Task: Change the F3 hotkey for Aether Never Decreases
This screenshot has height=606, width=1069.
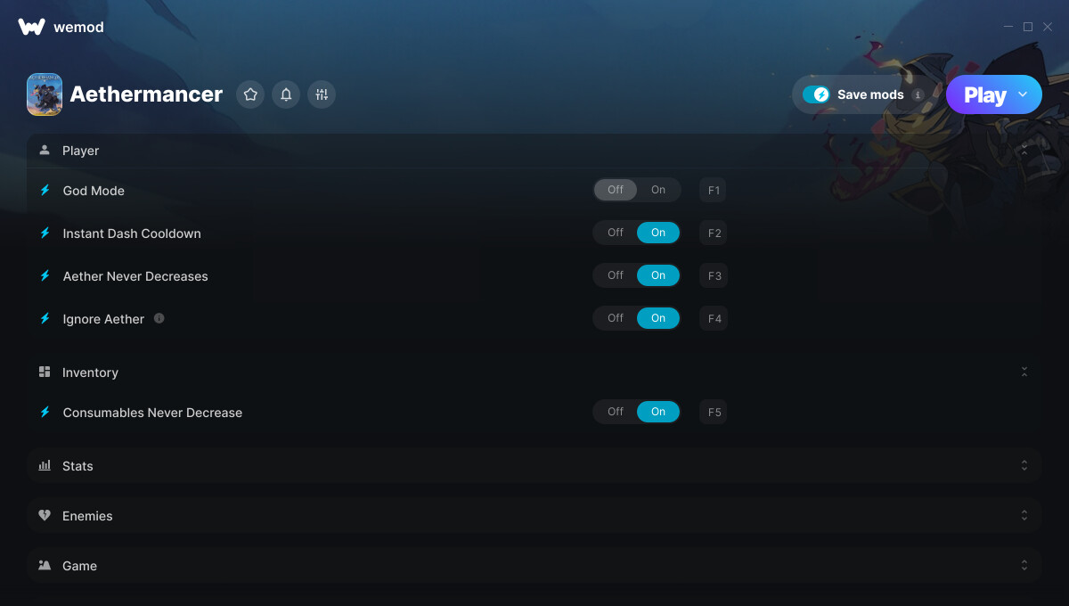Action: pyautogui.click(x=714, y=275)
